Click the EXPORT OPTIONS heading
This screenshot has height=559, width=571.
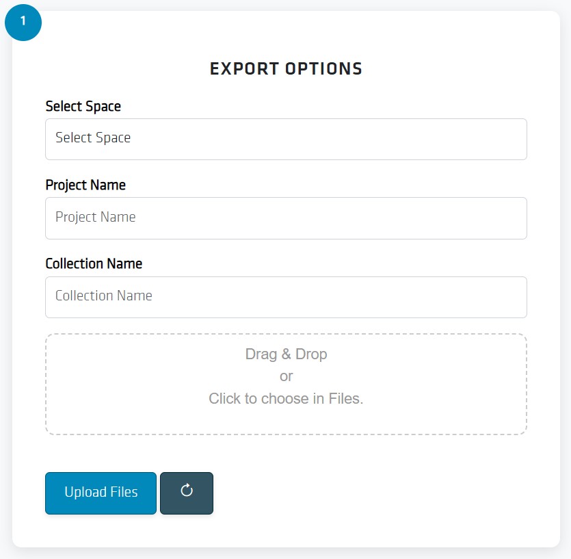[286, 68]
